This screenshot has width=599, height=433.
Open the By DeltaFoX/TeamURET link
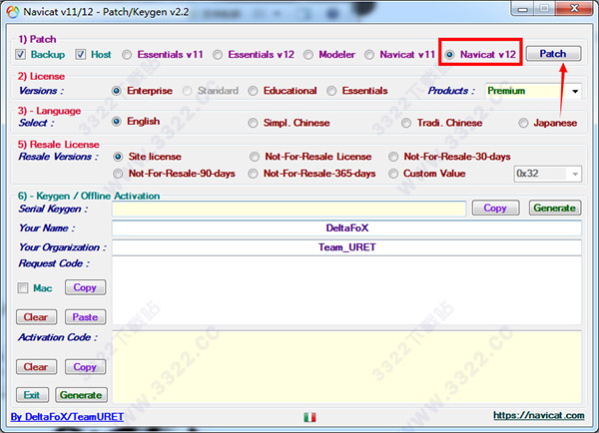(67, 417)
